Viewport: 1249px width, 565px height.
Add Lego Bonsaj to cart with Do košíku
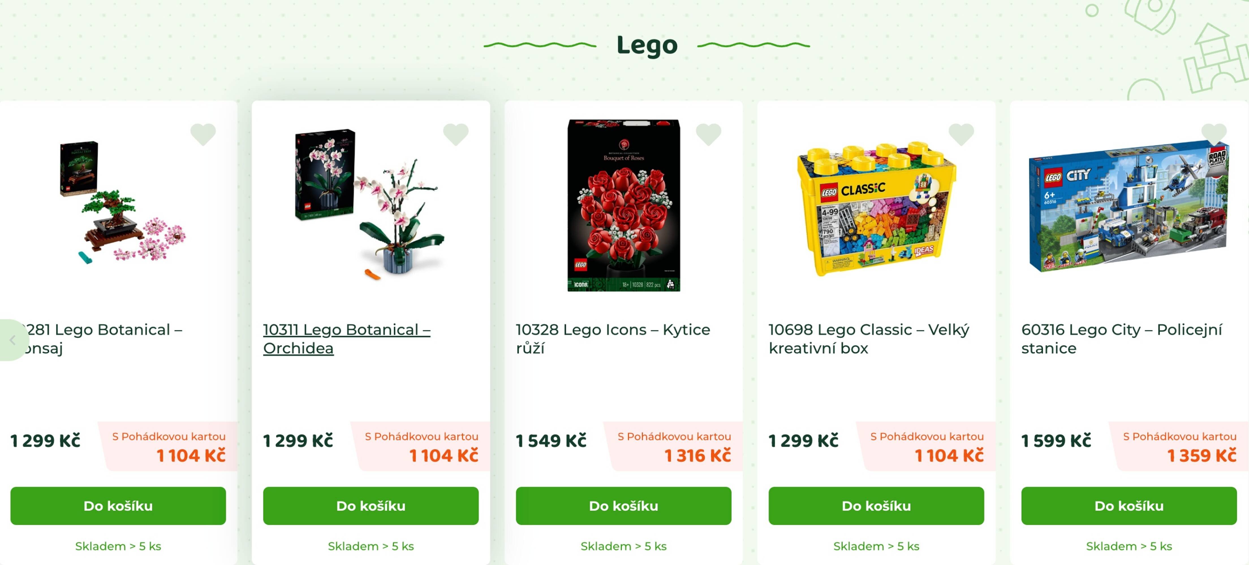pyautogui.click(x=118, y=505)
